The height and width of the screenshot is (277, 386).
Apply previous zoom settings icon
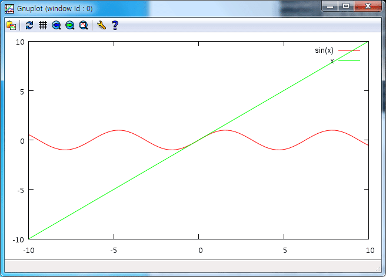[56, 25]
